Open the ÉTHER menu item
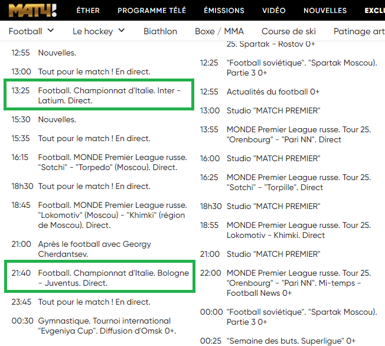The image size is (385, 346). coord(88,11)
